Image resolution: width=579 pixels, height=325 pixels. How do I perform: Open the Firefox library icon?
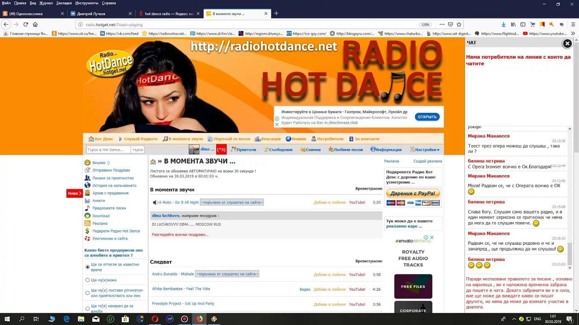click(513, 24)
